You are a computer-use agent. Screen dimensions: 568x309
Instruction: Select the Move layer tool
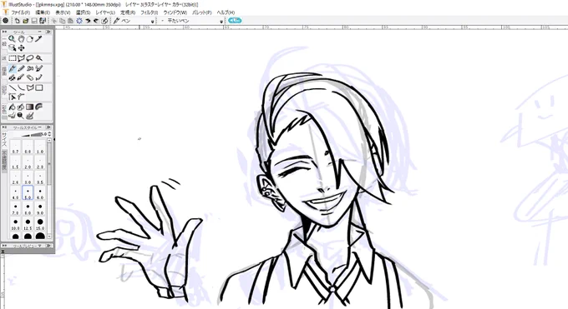[x=21, y=47]
